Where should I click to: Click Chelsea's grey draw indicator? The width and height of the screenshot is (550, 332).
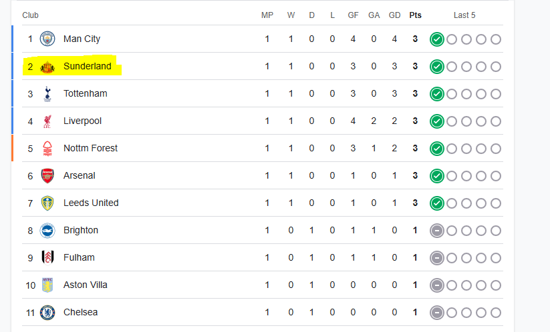[436, 313]
